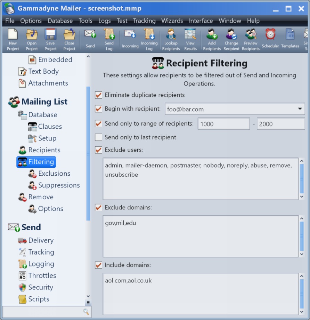Open Lookup Recipients tool
The image size is (310, 320).
point(171,40)
